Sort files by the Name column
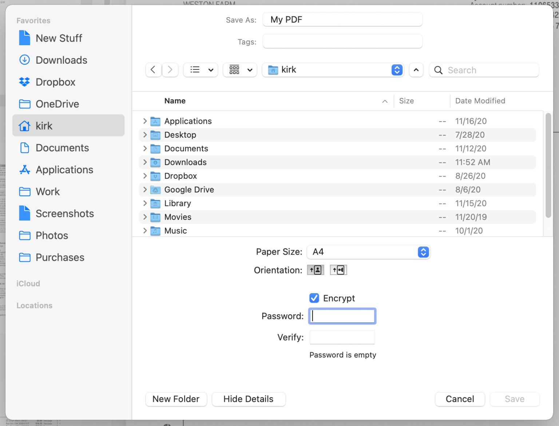The width and height of the screenshot is (559, 426). (175, 101)
